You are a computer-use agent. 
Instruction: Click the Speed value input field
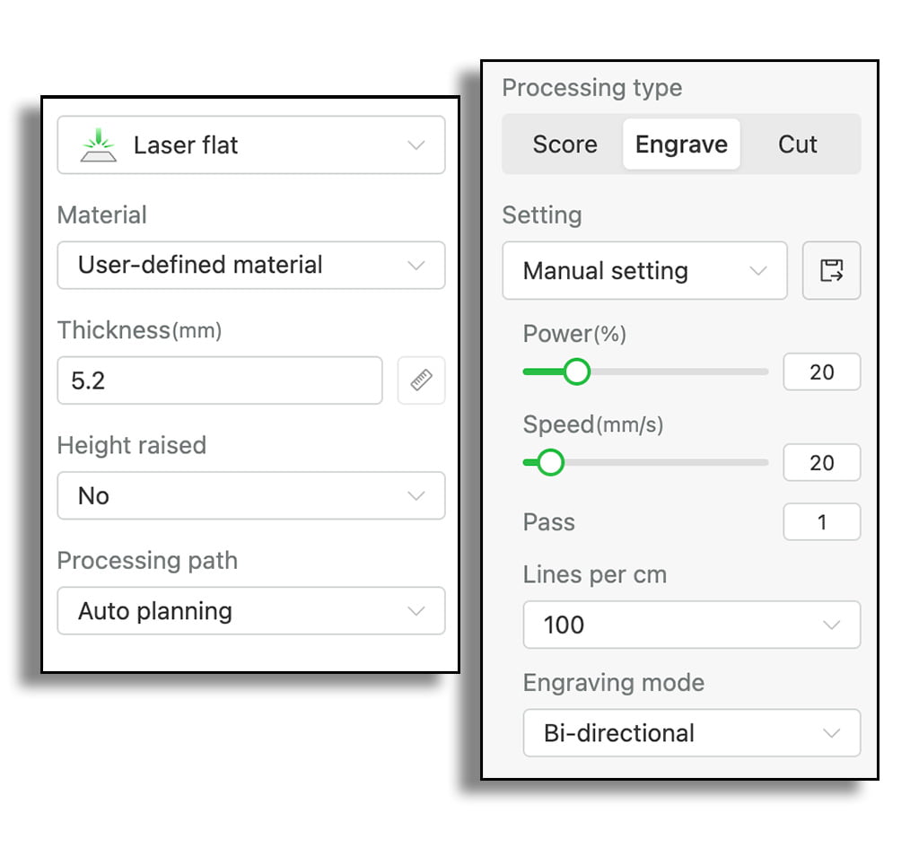(x=821, y=463)
